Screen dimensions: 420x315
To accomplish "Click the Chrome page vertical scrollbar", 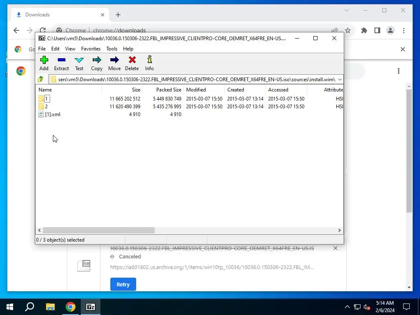I will (x=409, y=151).
